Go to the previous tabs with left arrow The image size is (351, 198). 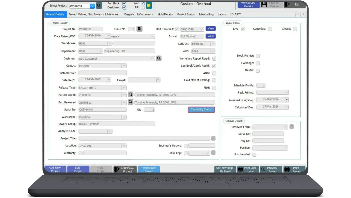[298, 14]
